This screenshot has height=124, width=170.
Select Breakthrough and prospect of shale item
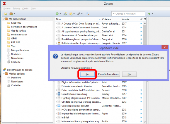tap(99, 39)
